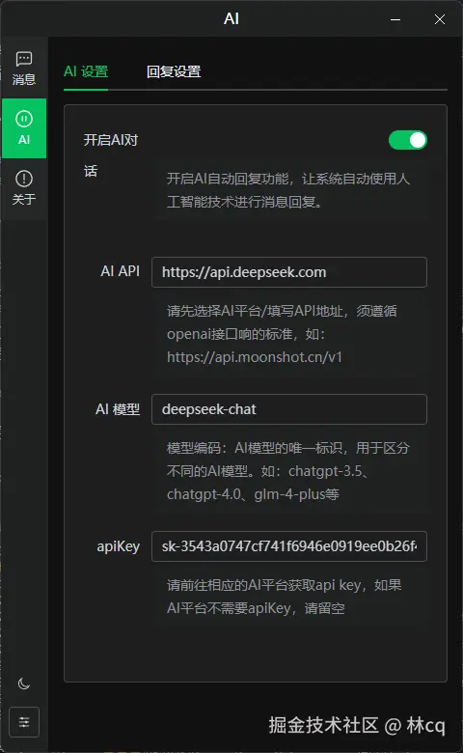Click the hint starting 请前往相应的AI平台
This screenshot has height=753, width=463.
coord(284,597)
